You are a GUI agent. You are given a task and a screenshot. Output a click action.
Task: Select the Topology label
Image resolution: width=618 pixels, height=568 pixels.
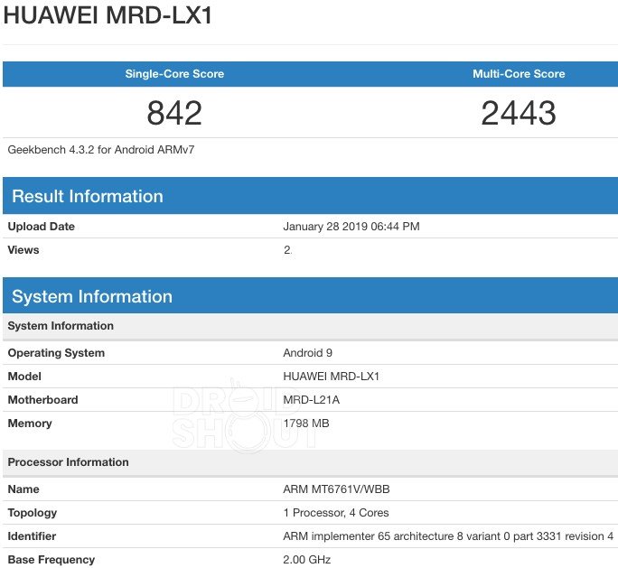(x=33, y=513)
